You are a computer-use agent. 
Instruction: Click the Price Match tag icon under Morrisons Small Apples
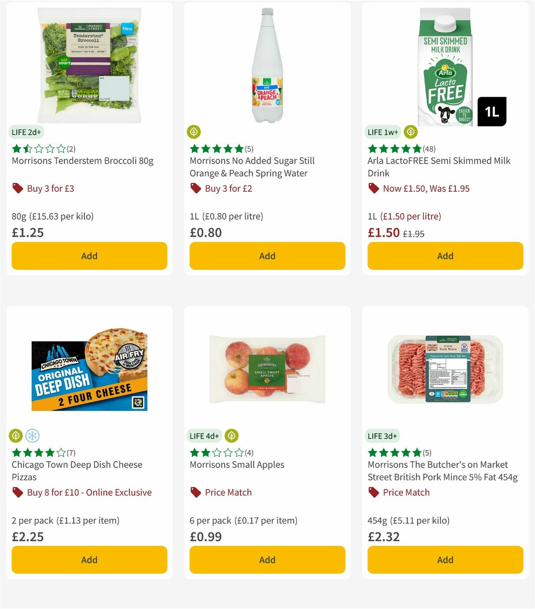click(195, 492)
